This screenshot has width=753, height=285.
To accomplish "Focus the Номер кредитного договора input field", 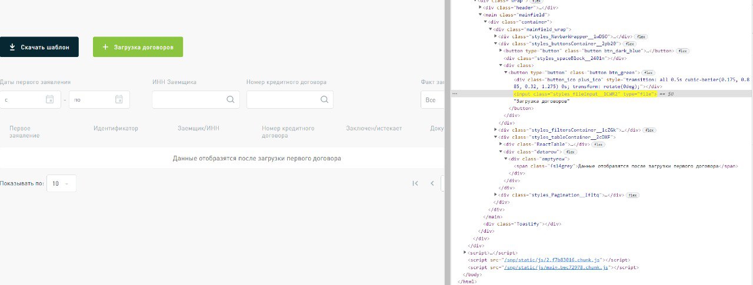I will click(x=290, y=100).
